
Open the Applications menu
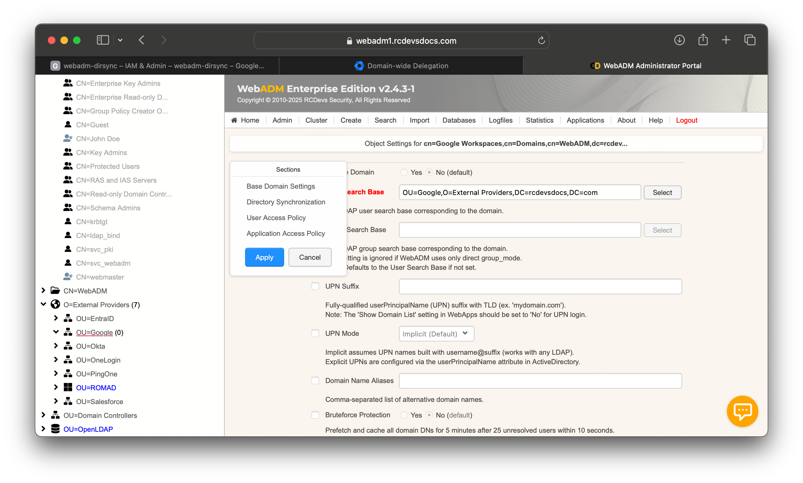[585, 120]
